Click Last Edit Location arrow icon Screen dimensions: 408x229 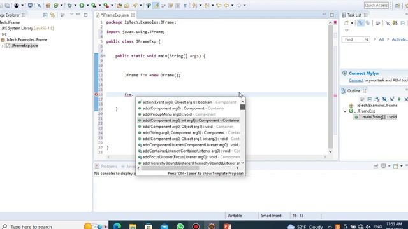point(219,5)
